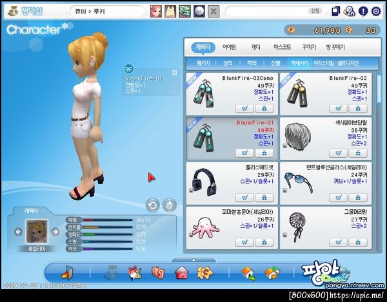The width and height of the screenshot is (387, 302).
Task: Click the house with green arrow icon
Action: click(x=248, y=273)
